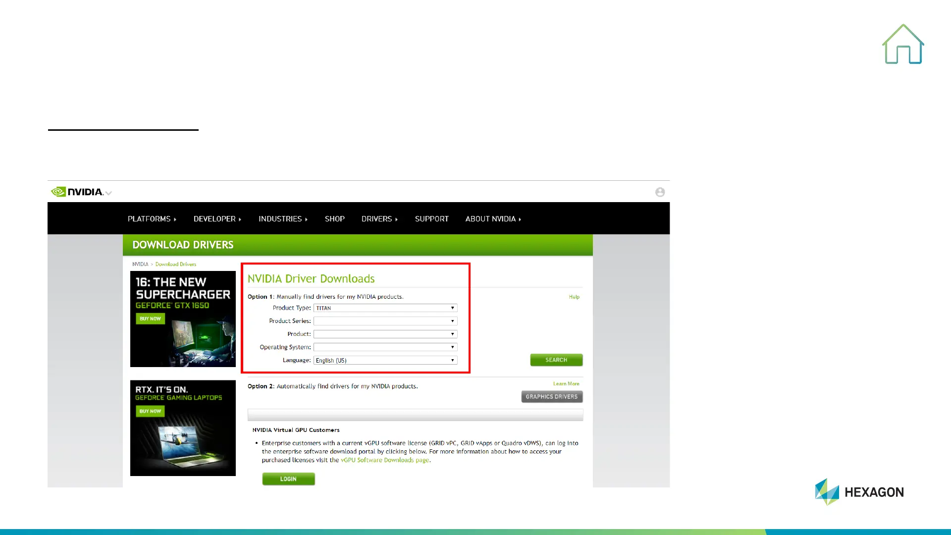The image size is (951, 535).
Task: Expand the Operating System dropdown
Action: (x=385, y=347)
